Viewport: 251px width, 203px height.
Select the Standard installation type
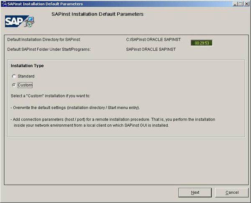pyautogui.click(x=14, y=76)
